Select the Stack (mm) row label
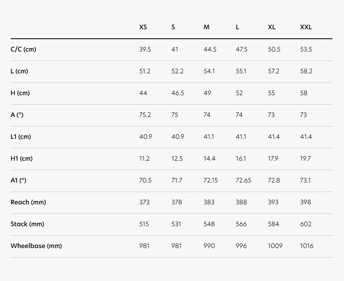 (27, 224)
